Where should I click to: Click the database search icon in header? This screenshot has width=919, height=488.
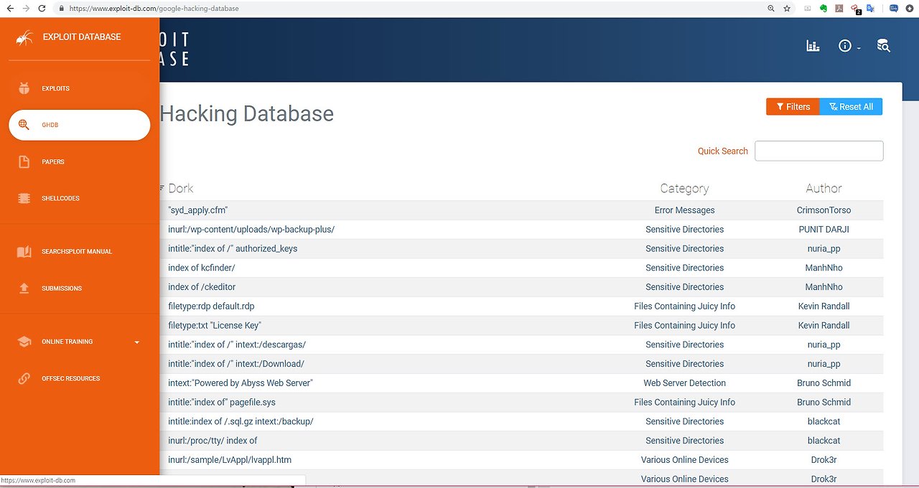pos(883,46)
